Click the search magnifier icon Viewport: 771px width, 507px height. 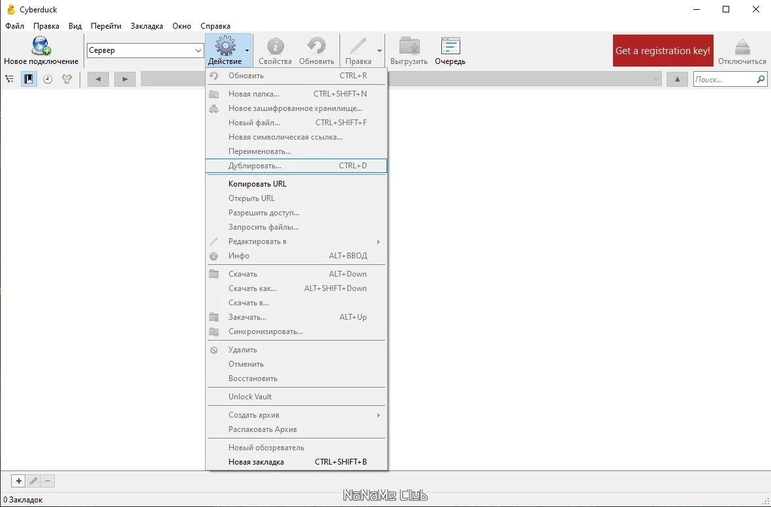pyautogui.click(x=761, y=79)
